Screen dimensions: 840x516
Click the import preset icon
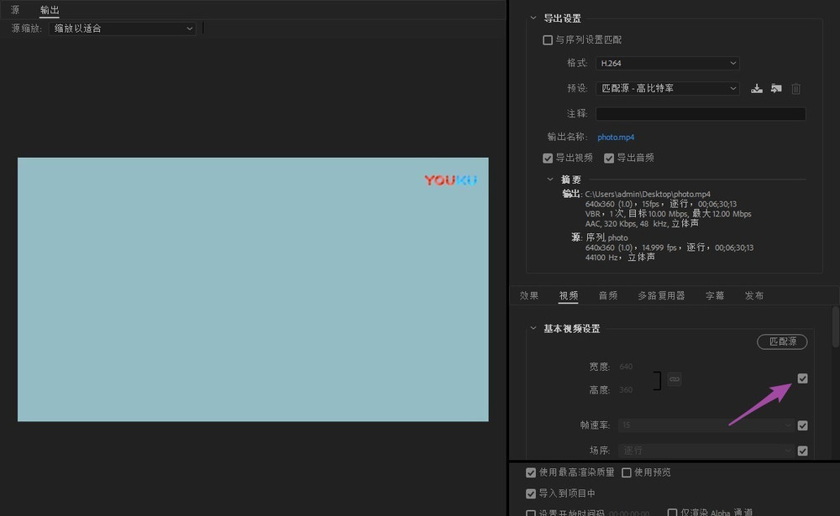776,88
